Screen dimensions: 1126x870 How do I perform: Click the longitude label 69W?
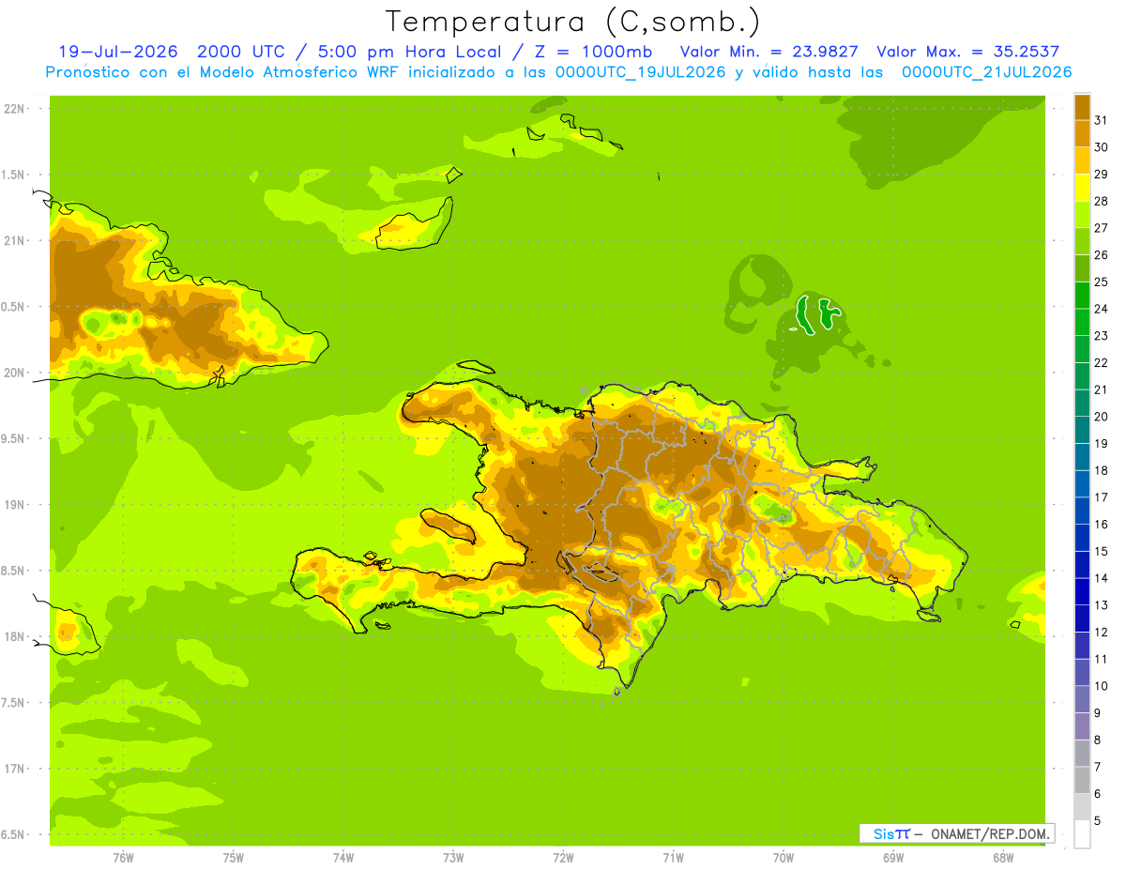point(892,857)
